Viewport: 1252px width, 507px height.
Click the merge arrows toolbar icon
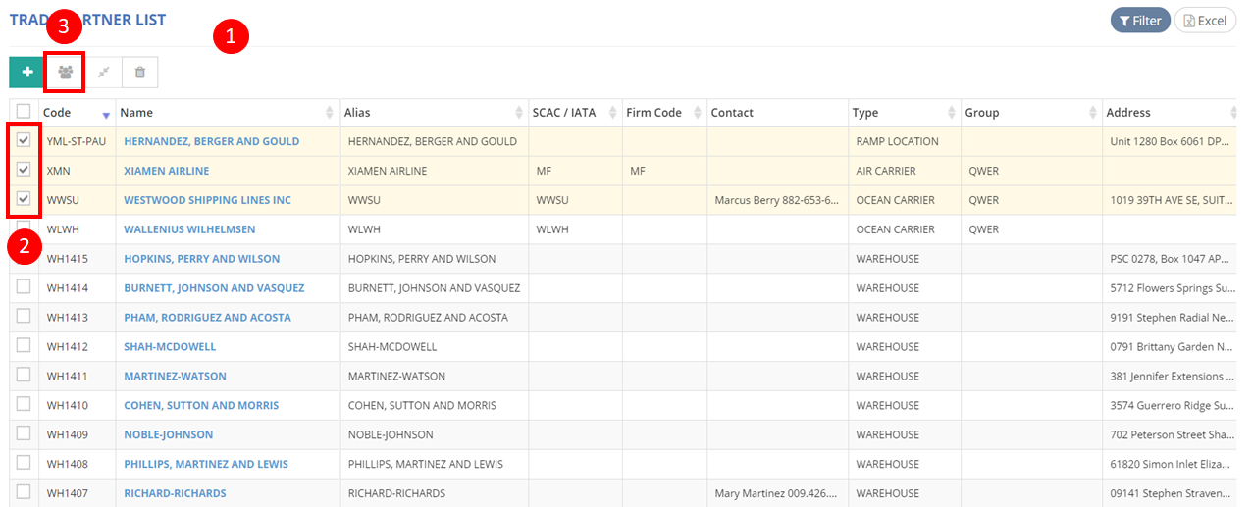[x=103, y=73]
